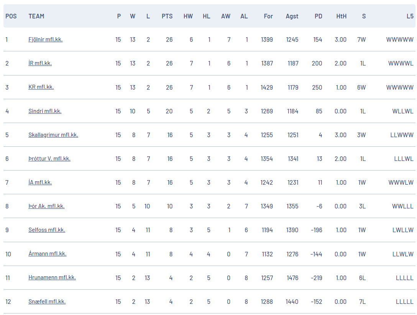Select the Selfoss mfl.kk. link

(47, 230)
